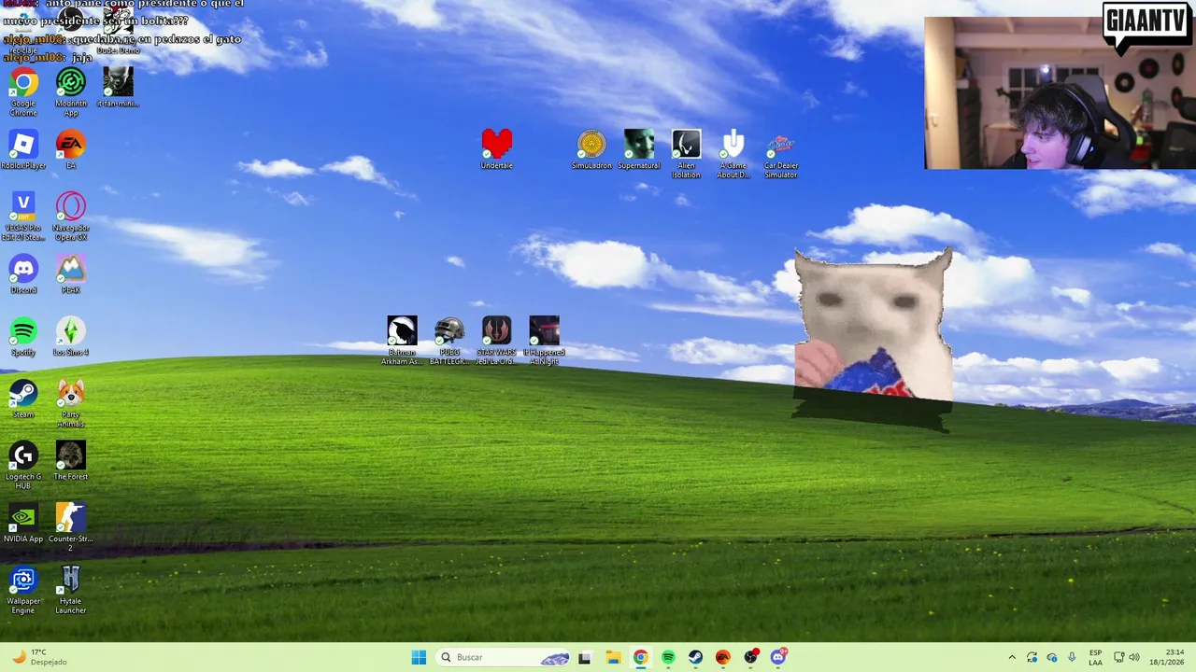This screenshot has height=672, width=1196.
Task: Open the EA app from taskbar
Action: [x=723, y=657]
